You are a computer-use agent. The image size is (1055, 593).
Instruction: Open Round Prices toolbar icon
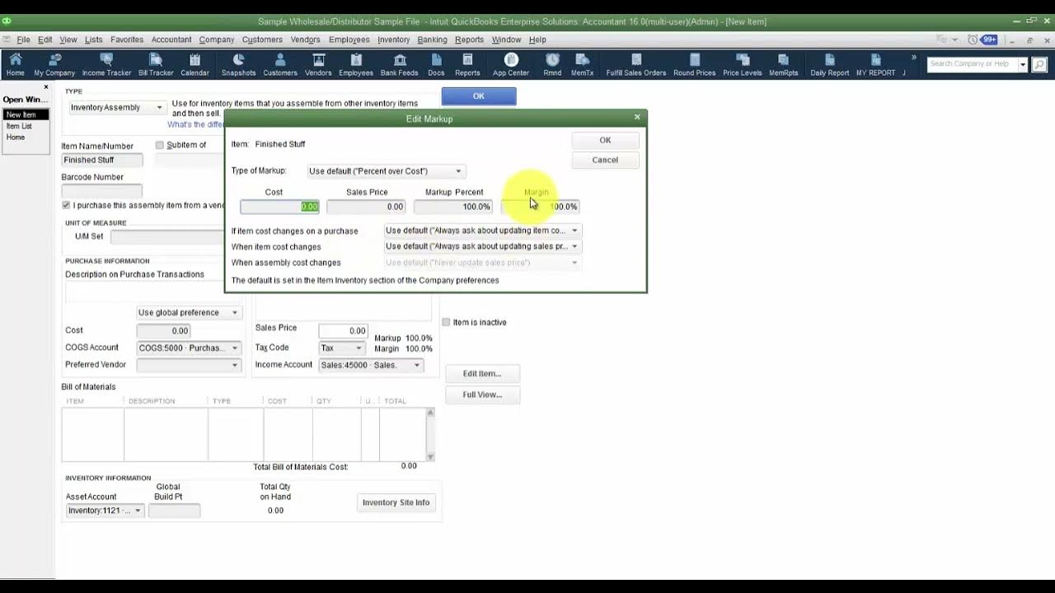pos(695,65)
